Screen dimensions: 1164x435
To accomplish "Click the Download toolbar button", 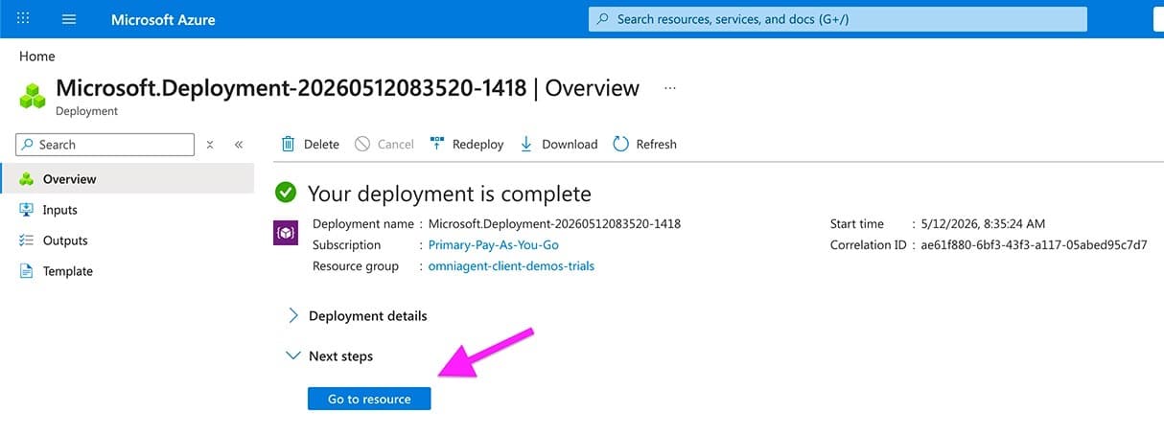I will 558,144.
